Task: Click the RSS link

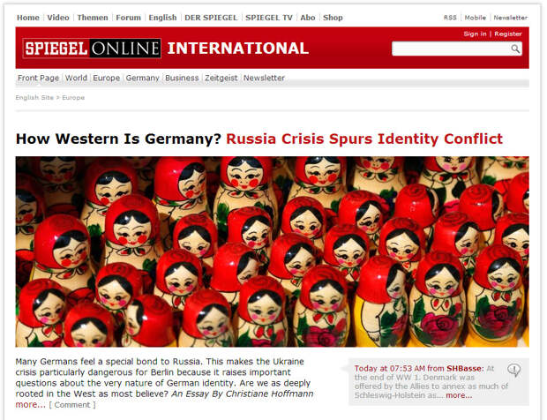Action: coord(450,18)
